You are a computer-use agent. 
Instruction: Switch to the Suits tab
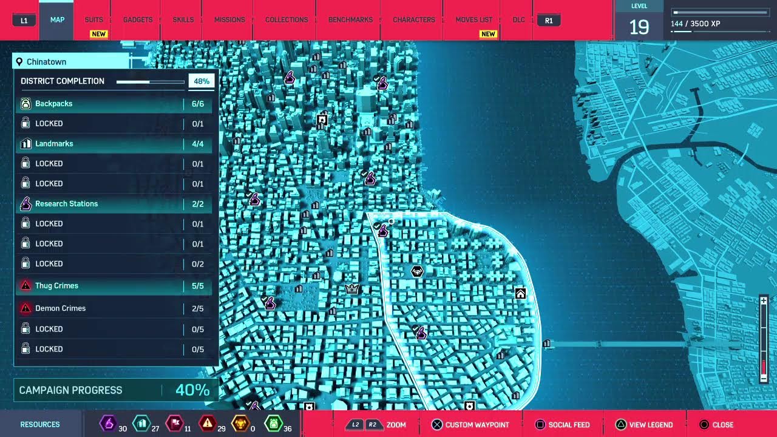click(94, 20)
